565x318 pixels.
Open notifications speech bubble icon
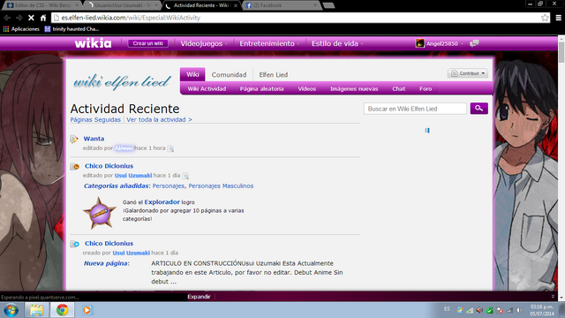point(475,43)
